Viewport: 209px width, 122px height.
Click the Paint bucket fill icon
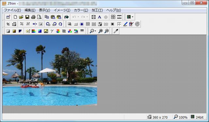click(66, 17)
